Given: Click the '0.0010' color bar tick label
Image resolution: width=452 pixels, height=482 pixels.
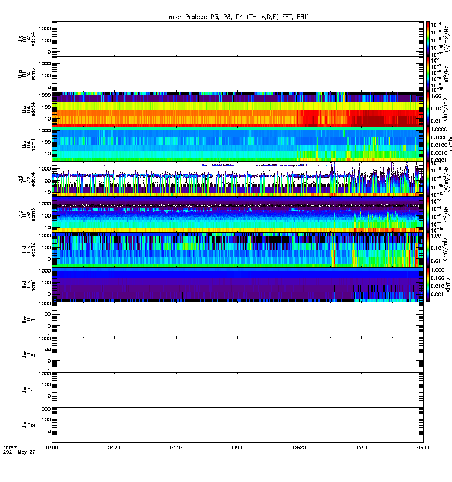Looking at the screenshot, I should [x=439, y=153].
